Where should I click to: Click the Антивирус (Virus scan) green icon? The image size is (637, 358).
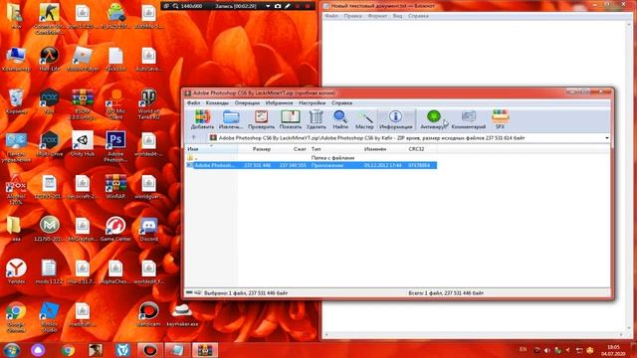[433, 119]
